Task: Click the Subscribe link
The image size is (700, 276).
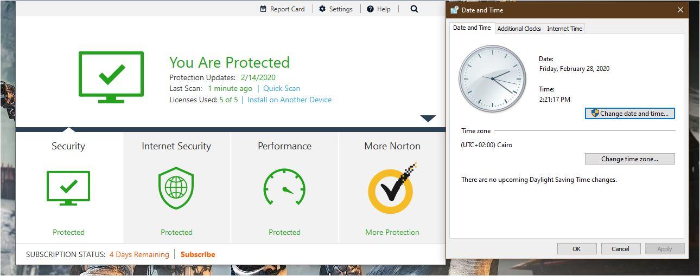Action: point(198,254)
